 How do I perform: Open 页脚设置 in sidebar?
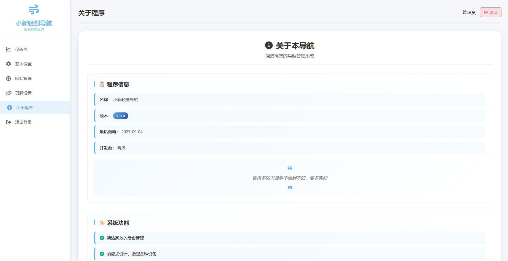click(x=35, y=93)
